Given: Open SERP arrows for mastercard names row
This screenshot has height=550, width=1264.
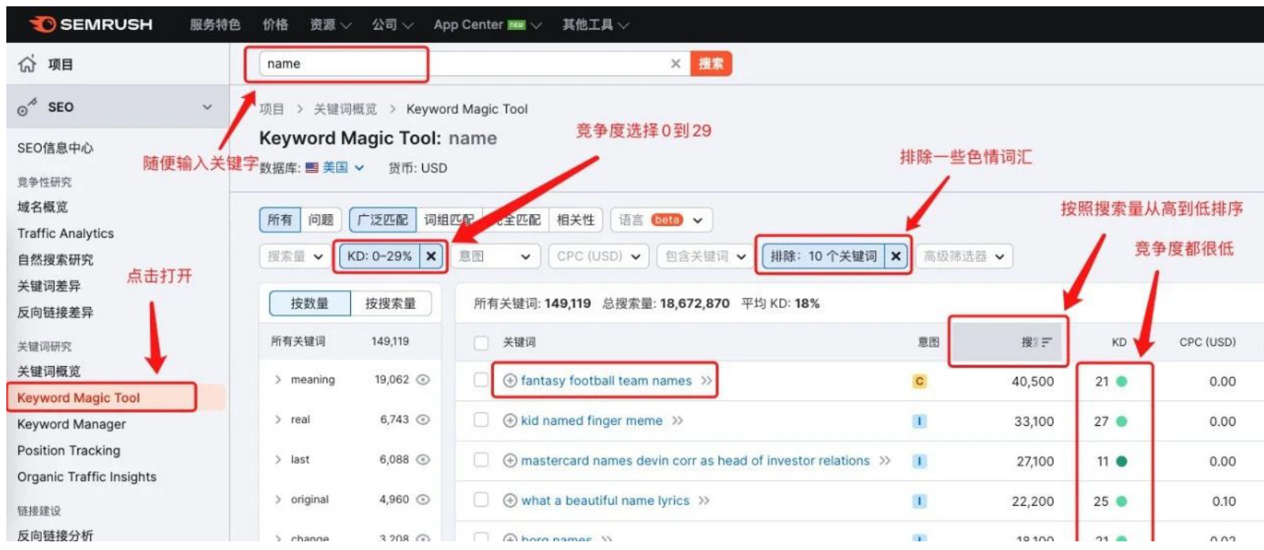Looking at the screenshot, I should tap(885, 461).
